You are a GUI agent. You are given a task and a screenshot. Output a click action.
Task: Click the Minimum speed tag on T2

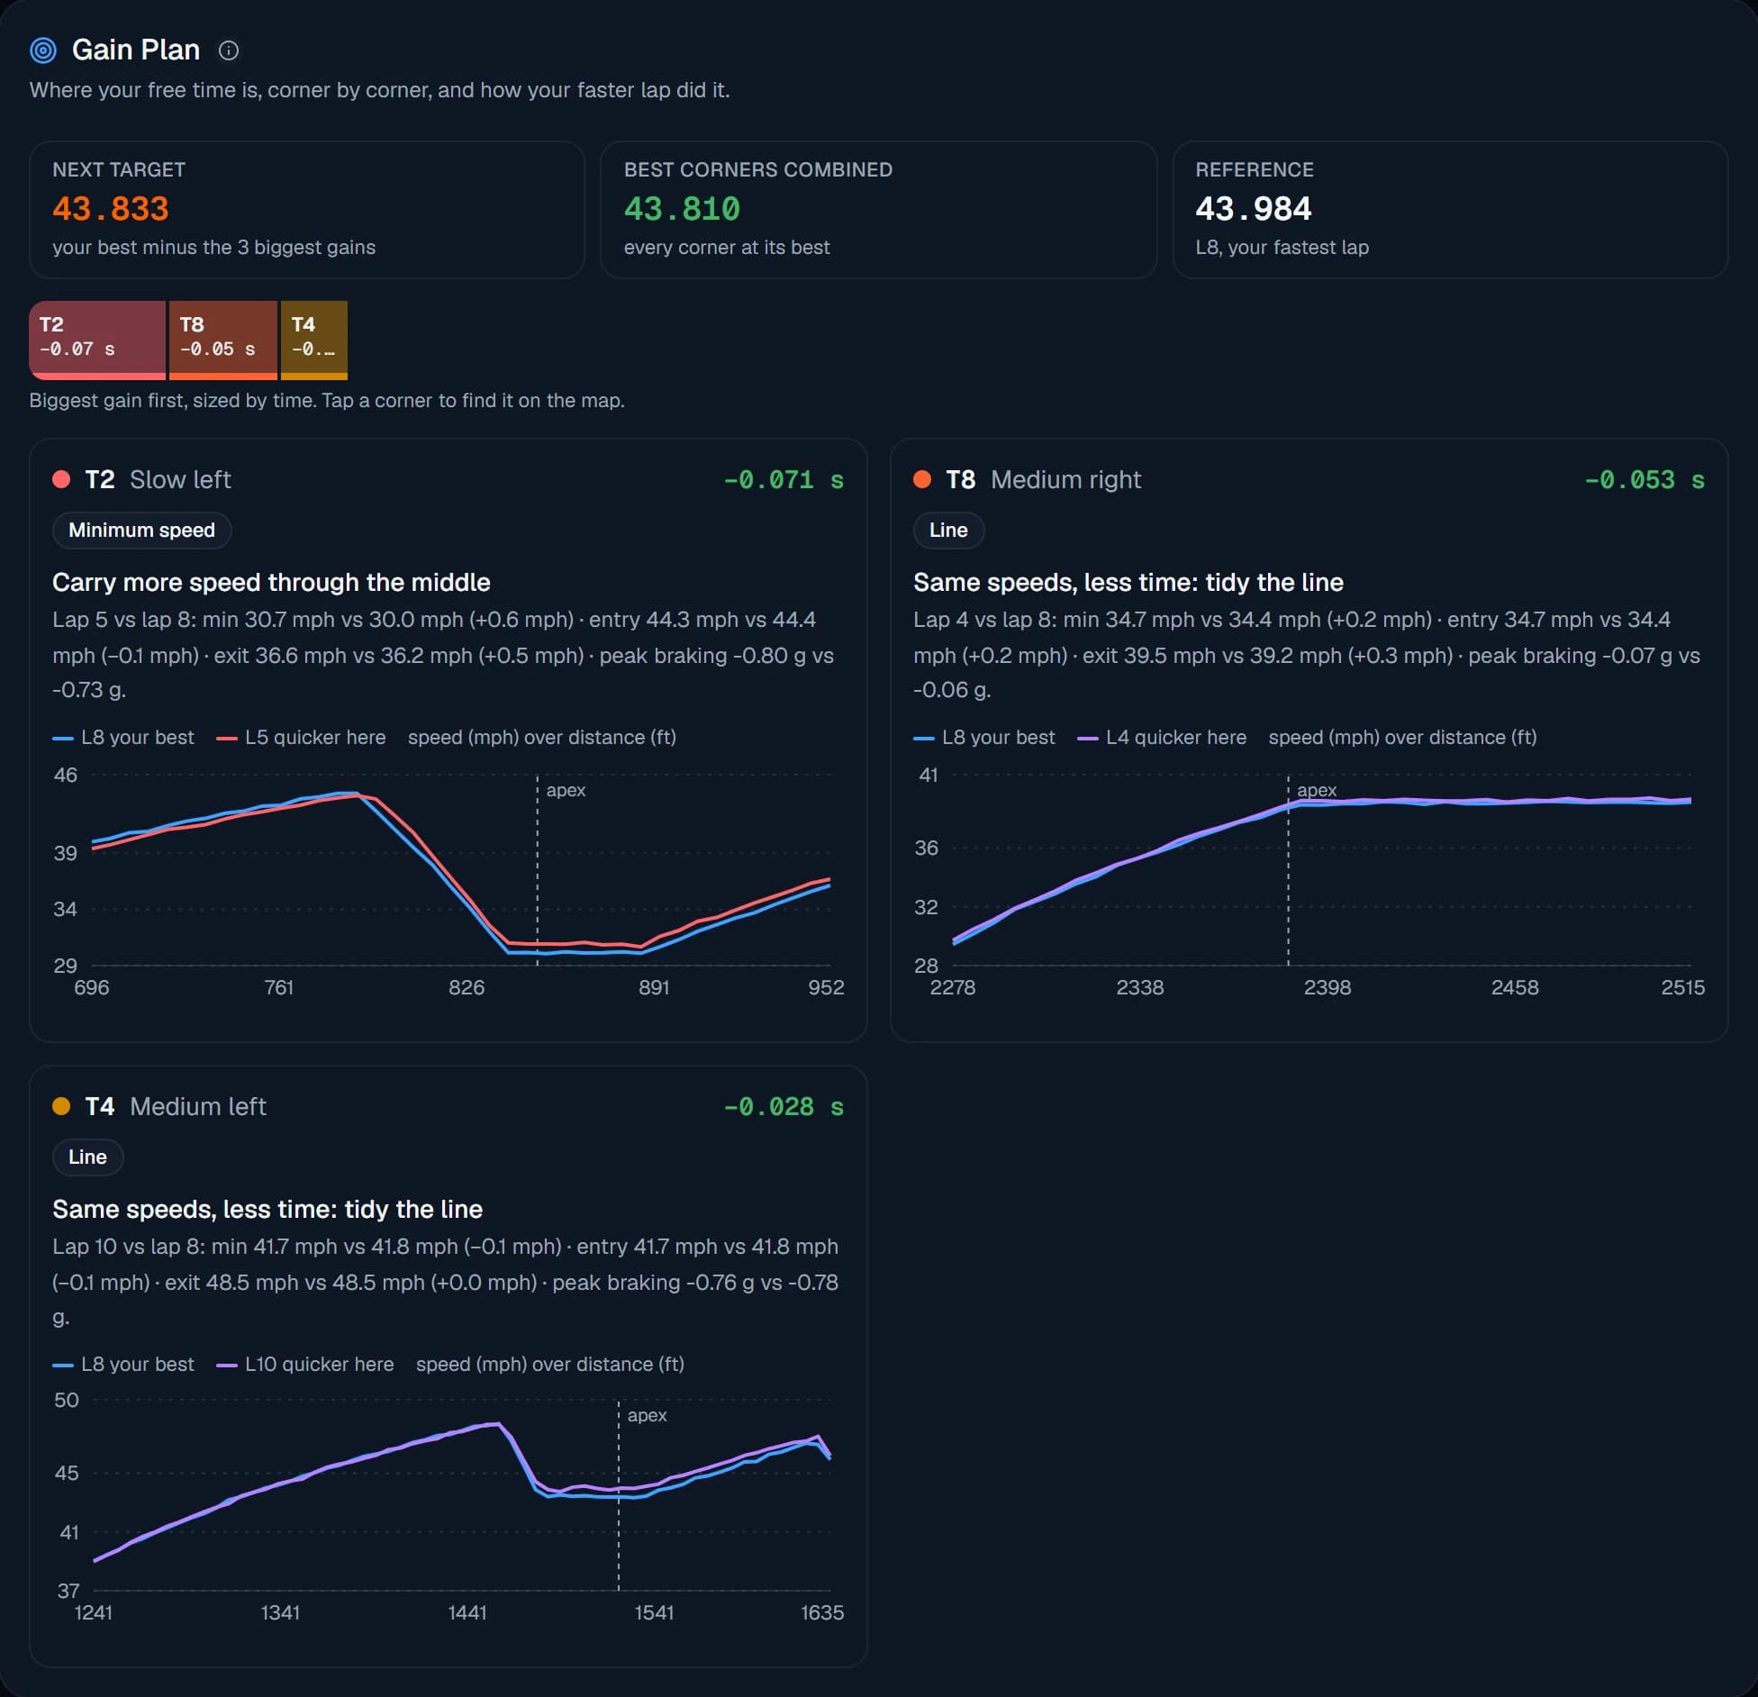click(x=142, y=530)
